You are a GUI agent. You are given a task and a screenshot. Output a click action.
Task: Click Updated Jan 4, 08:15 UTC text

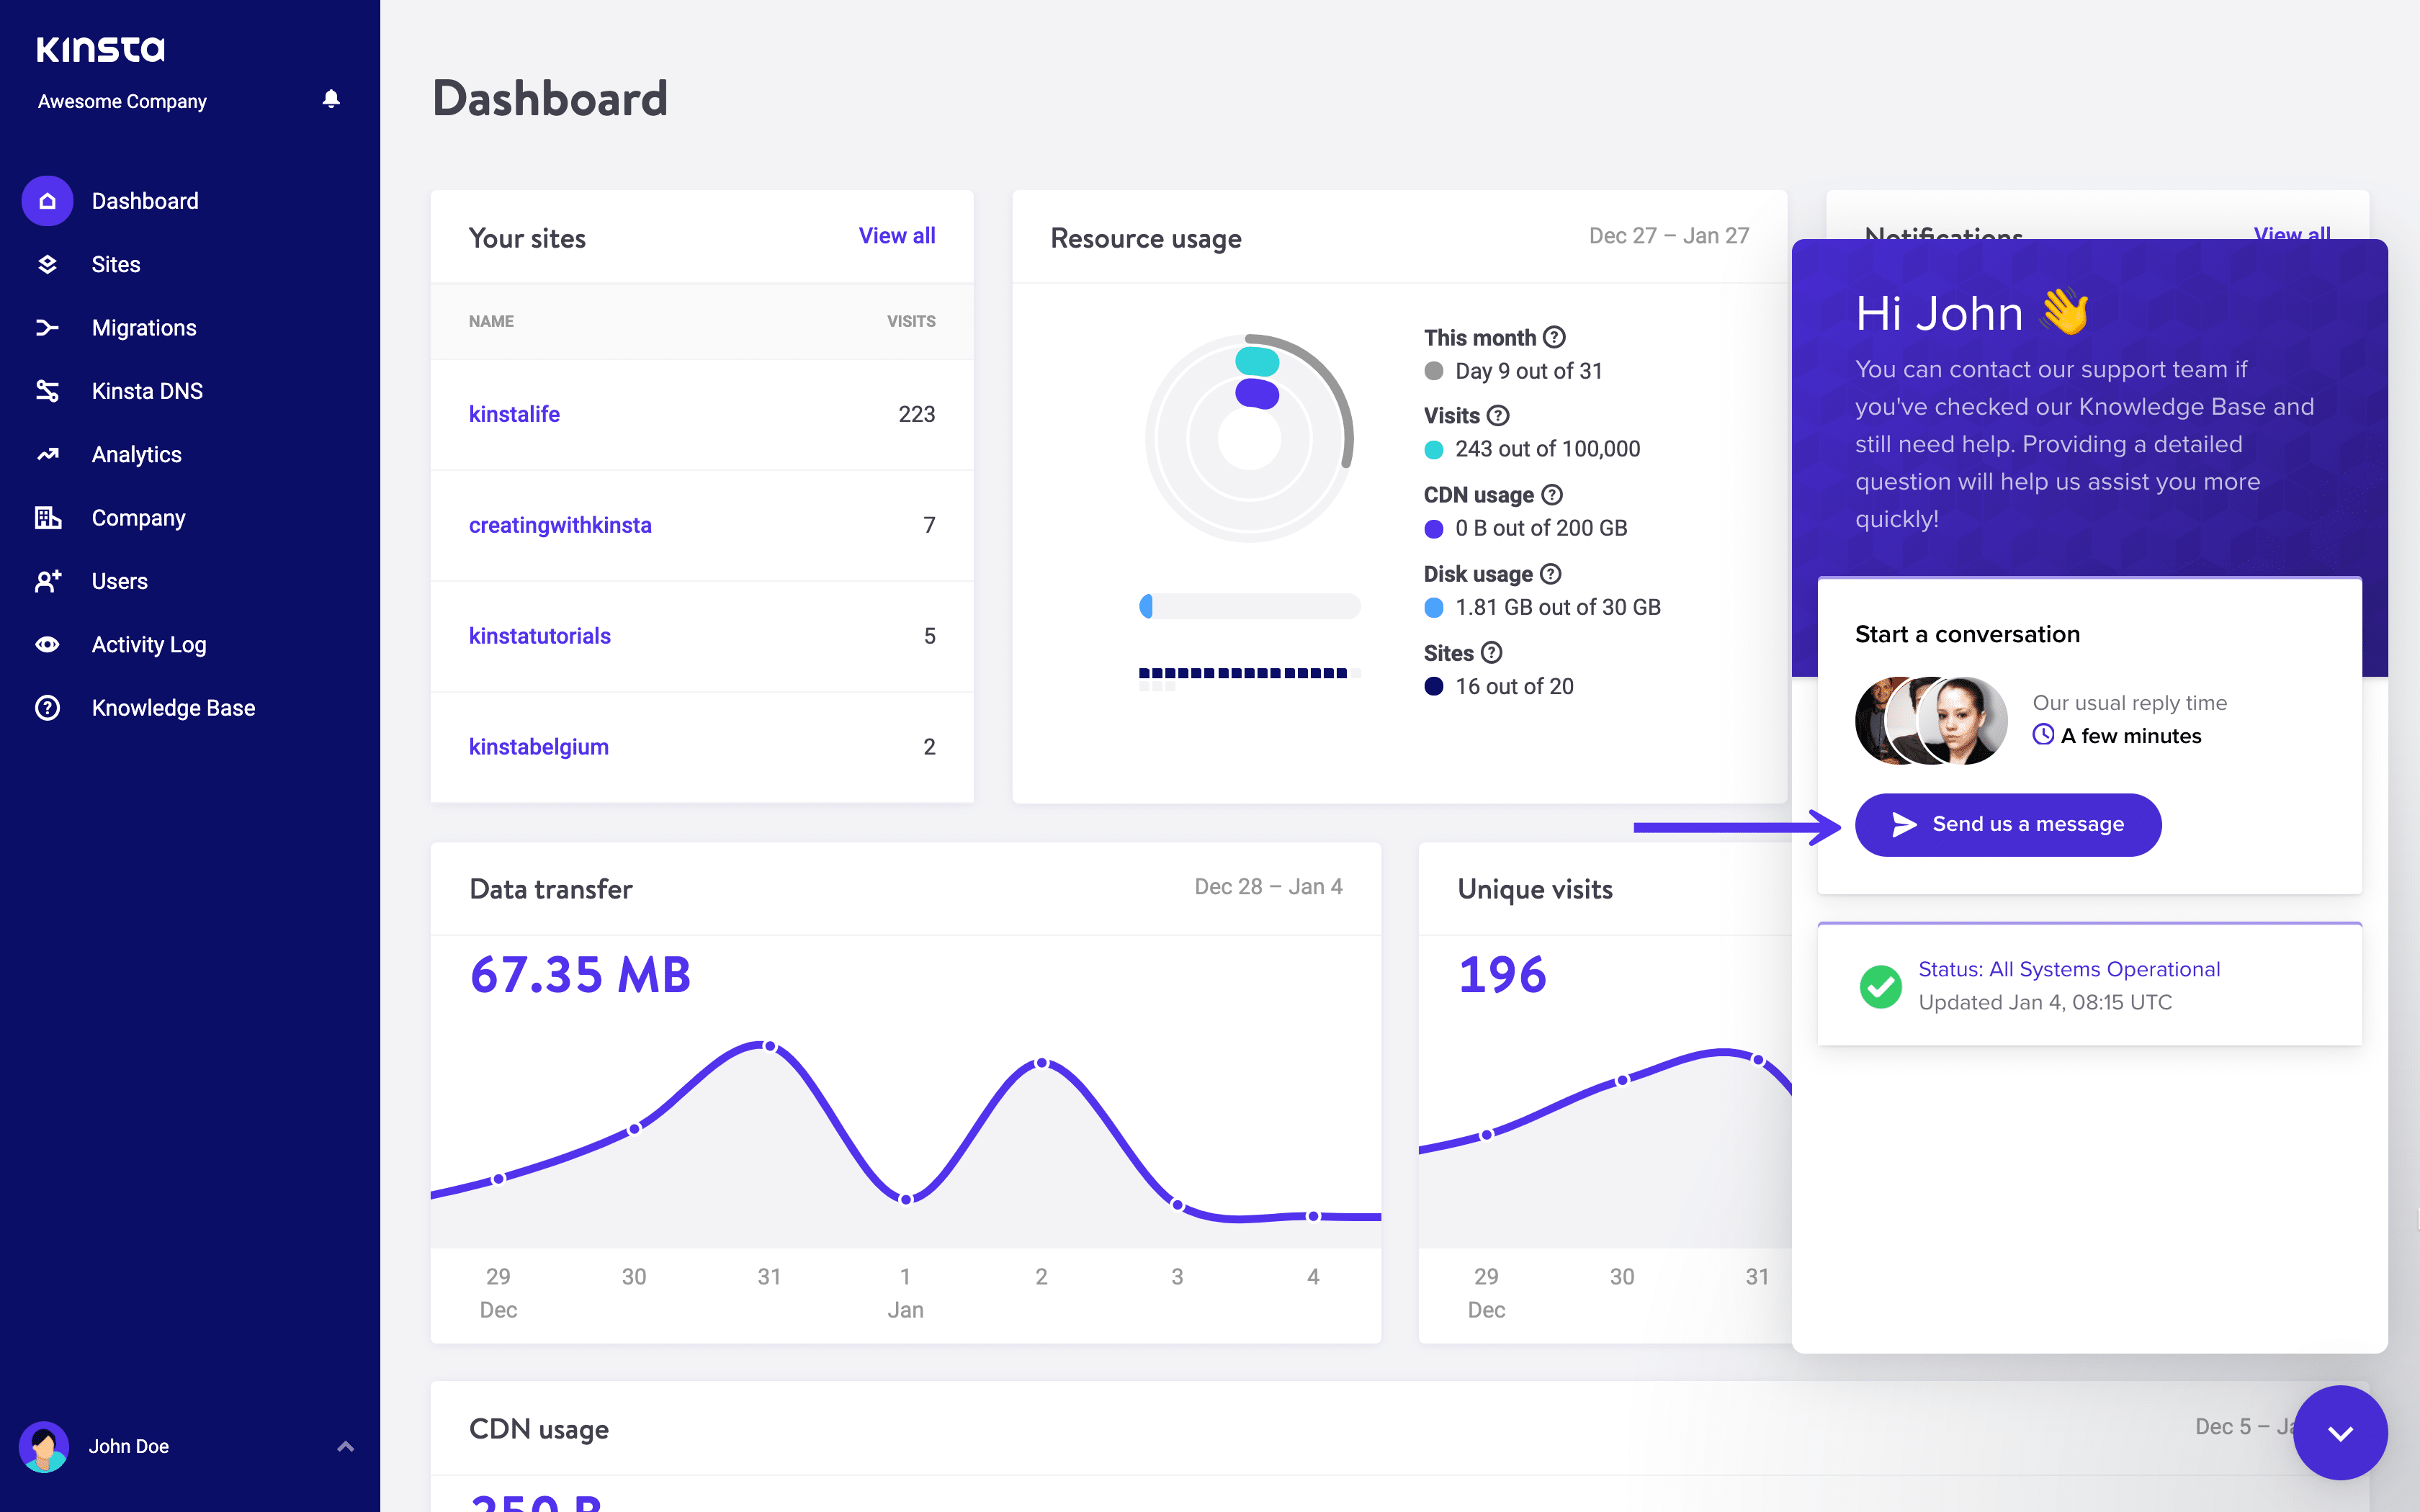(2045, 1002)
